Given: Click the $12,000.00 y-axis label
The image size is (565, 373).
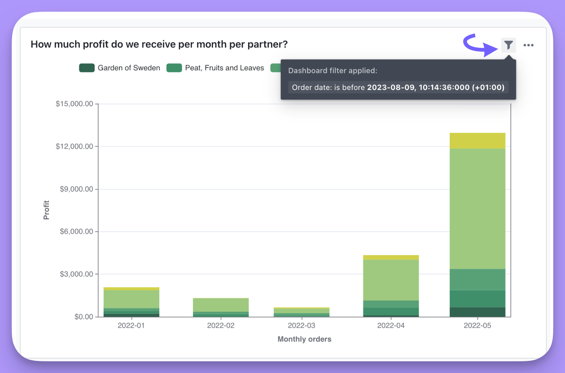Looking at the screenshot, I should click(x=75, y=147).
